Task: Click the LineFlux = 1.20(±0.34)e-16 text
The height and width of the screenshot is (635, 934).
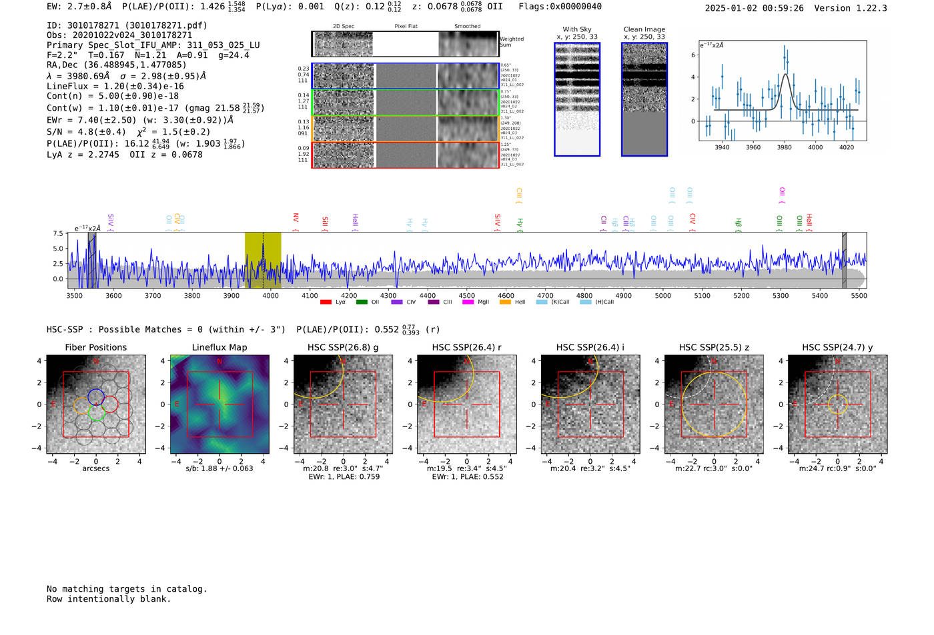Action: (115, 87)
